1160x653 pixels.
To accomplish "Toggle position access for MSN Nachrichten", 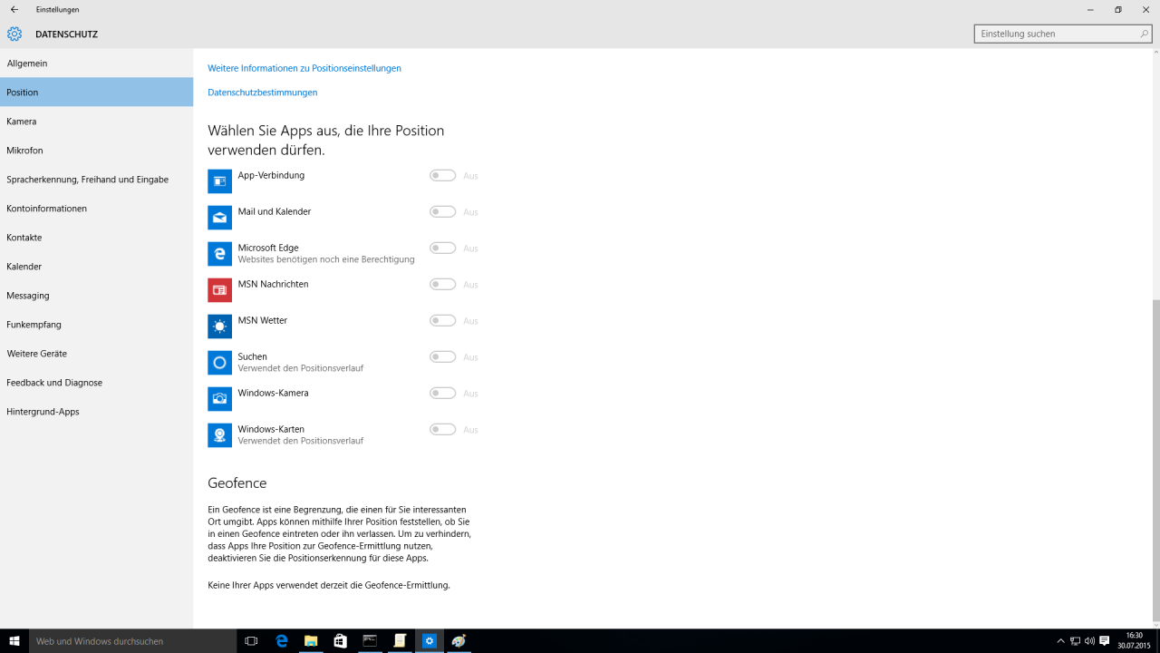I will tap(442, 285).
